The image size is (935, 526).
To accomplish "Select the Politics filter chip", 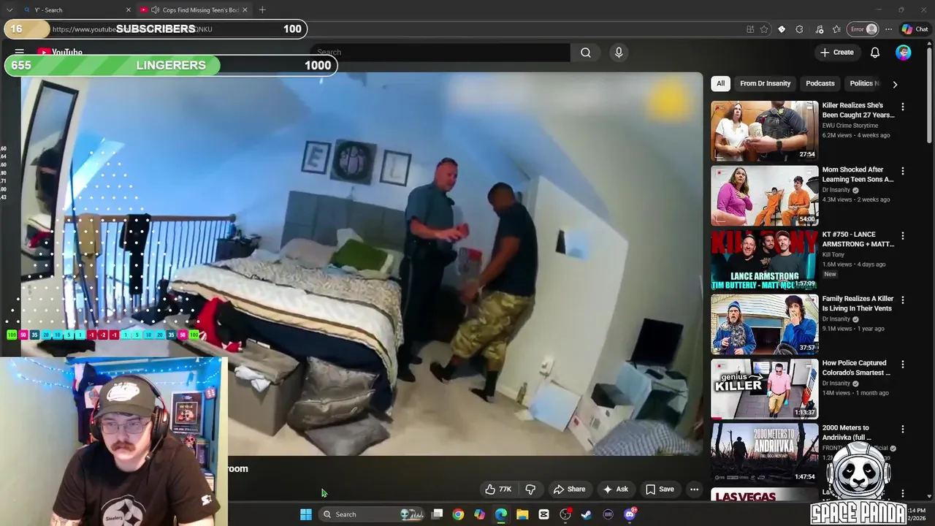I will [864, 83].
